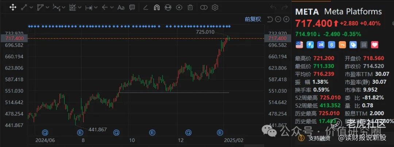Delete drawings with the trash icon

click(190, 8)
